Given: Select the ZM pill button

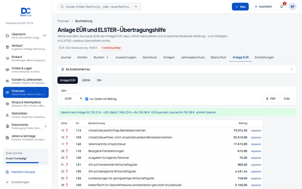Looking at the screenshot, I should [x=99, y=80].
